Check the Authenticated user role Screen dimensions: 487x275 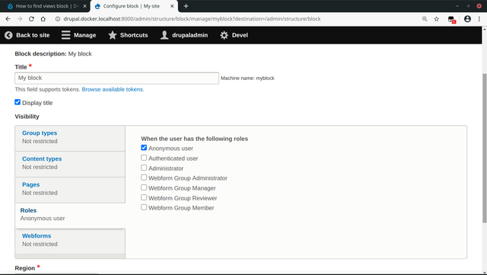(144, 158)
